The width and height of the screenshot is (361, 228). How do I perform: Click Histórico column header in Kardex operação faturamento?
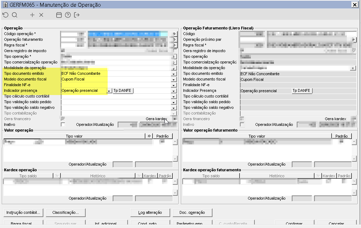click(x=277, y=176)
